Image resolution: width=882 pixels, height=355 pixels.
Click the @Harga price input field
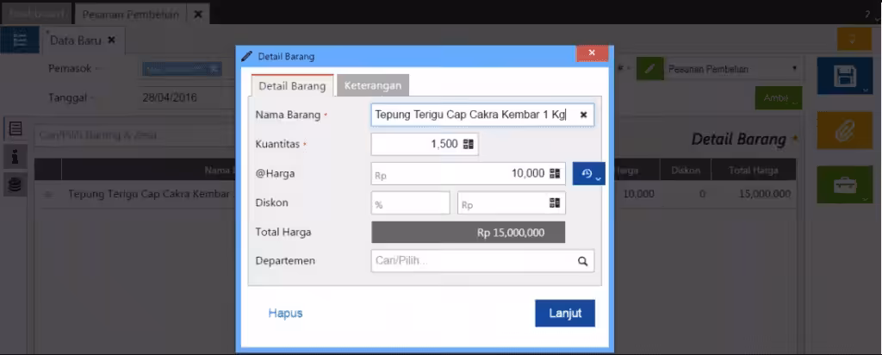point(468,174)
